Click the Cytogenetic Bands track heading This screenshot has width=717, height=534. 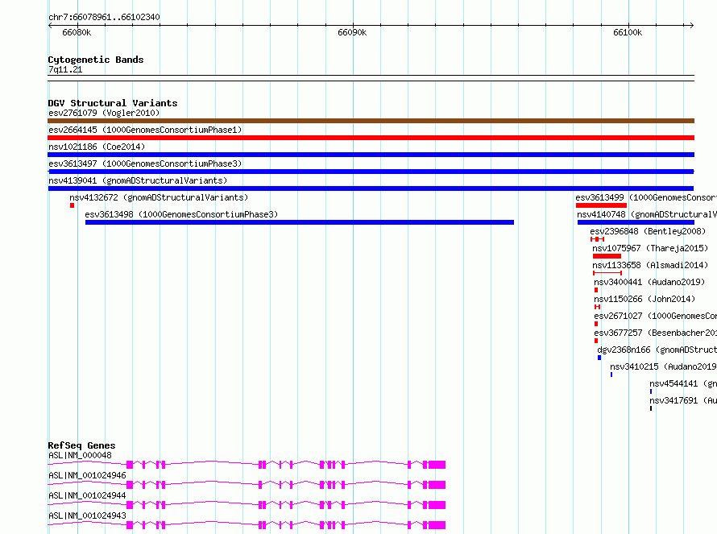pyautogui.click(x=96, y=60)
